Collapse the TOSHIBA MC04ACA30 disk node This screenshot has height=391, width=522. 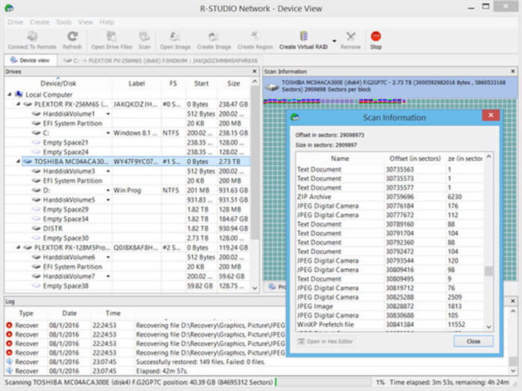tap(19, 162)
